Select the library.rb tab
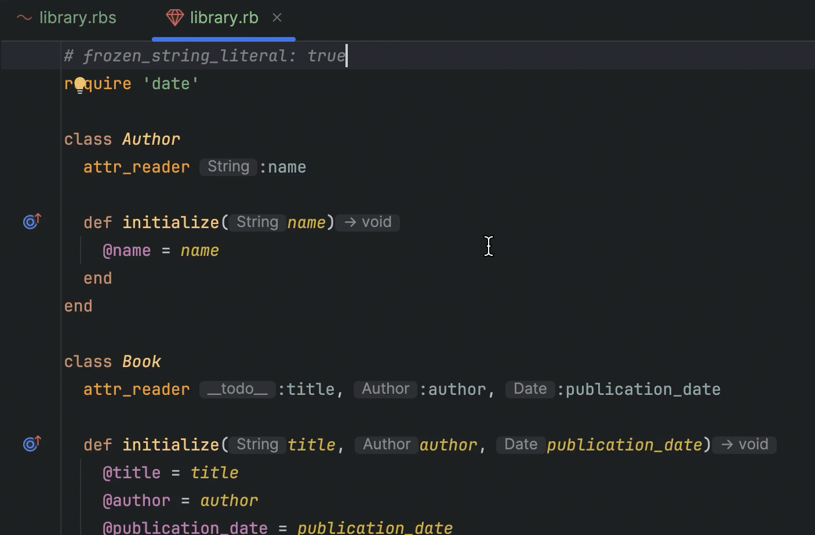 (224, 18)
